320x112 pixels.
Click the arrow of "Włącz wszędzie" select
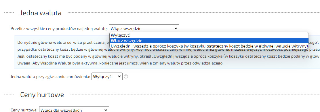tap(176, 28)
